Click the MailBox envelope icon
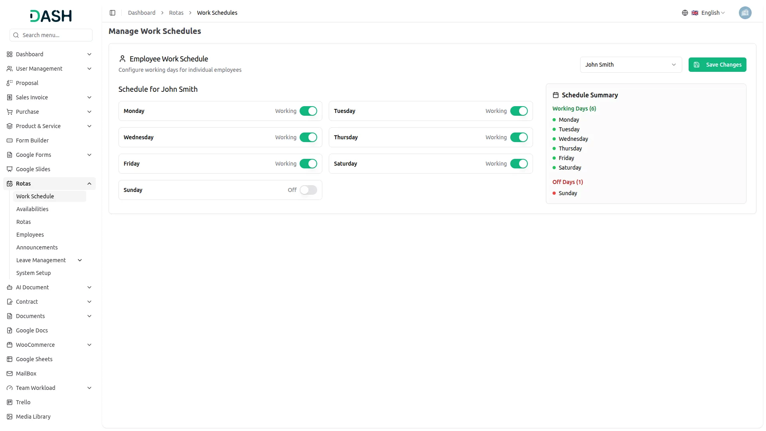 coord(10,374)
